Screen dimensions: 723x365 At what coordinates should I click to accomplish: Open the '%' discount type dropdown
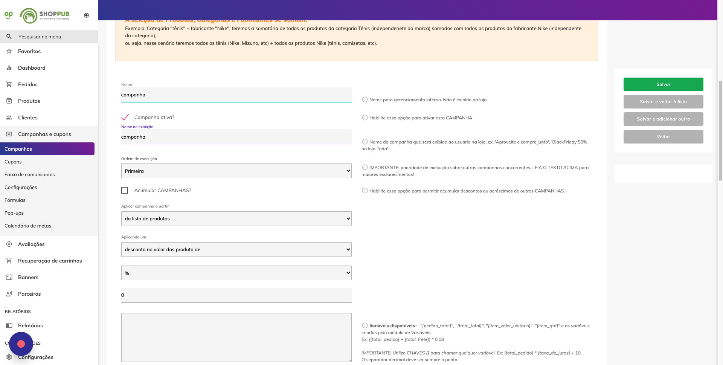[x=236, y=273]
